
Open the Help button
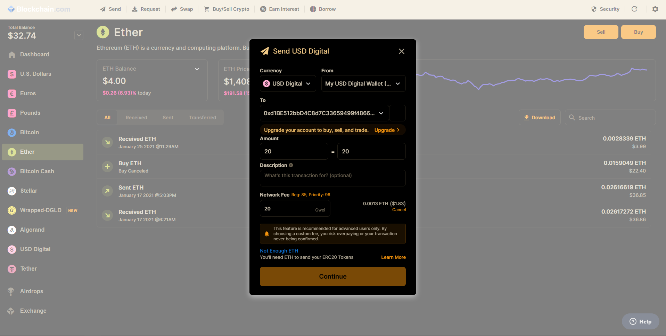tap(641, 321)
